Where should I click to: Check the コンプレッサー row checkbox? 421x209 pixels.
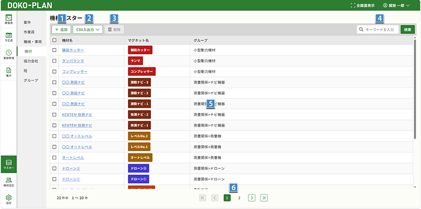coord(55,72)
